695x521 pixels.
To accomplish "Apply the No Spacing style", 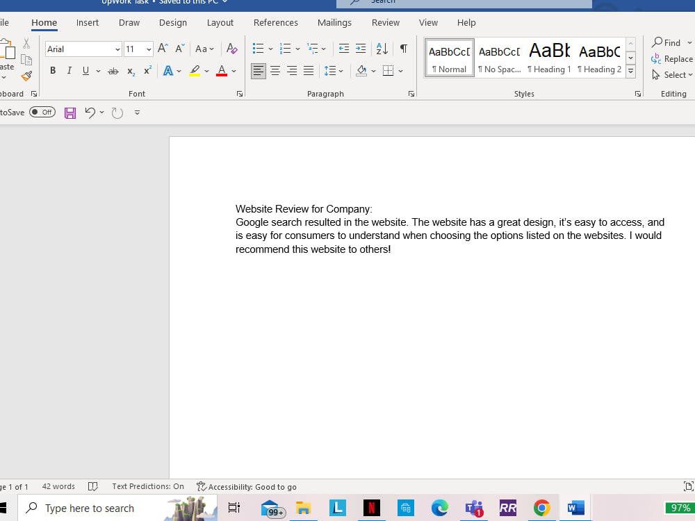I will click(500, 58).
